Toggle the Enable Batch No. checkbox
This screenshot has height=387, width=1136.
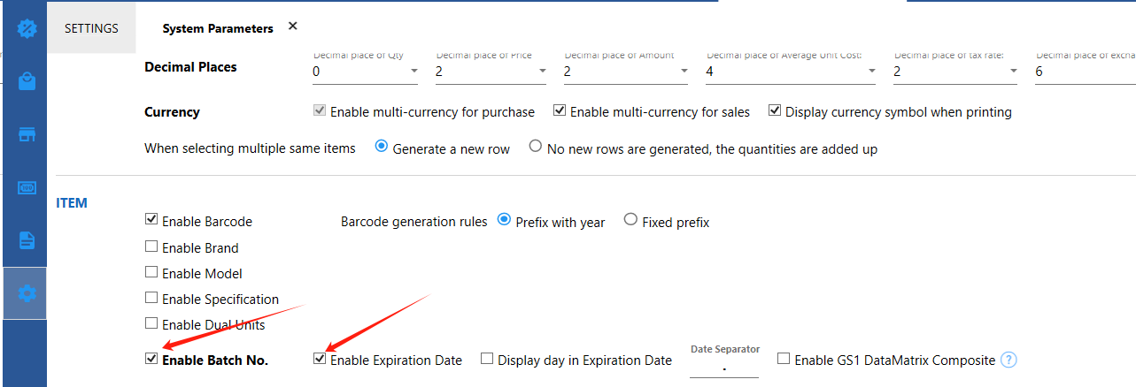(x=151, y=360)
